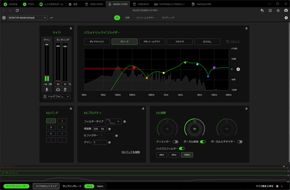
Task: Open the gear settings icon at top right
Action: click(278, 11)
